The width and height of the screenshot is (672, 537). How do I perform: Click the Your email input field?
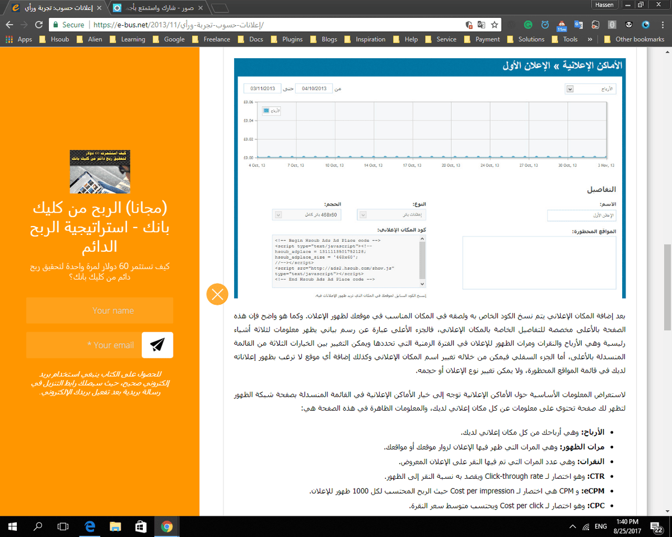click(84, 345)
